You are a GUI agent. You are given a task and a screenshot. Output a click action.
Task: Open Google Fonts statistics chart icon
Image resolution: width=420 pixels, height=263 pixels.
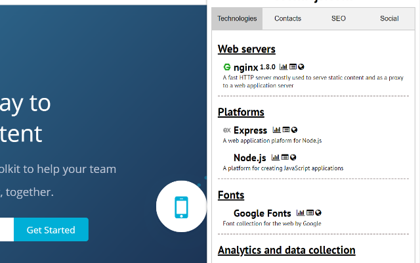(301, 213)
